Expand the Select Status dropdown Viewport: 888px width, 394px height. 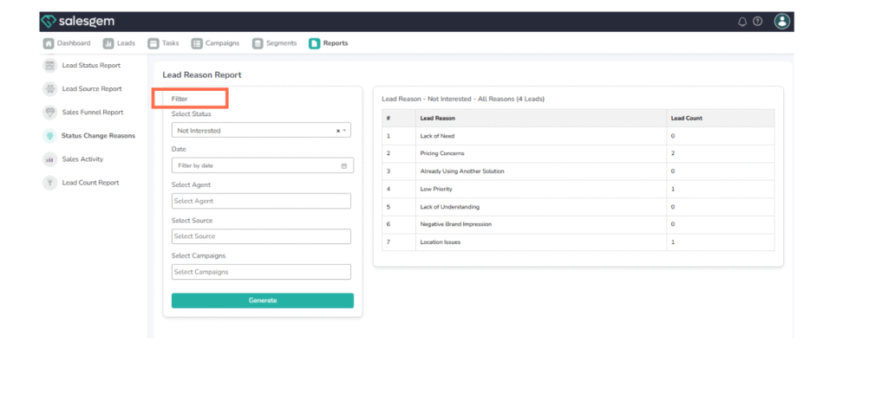pyautogui.click(x=345, y=131)
